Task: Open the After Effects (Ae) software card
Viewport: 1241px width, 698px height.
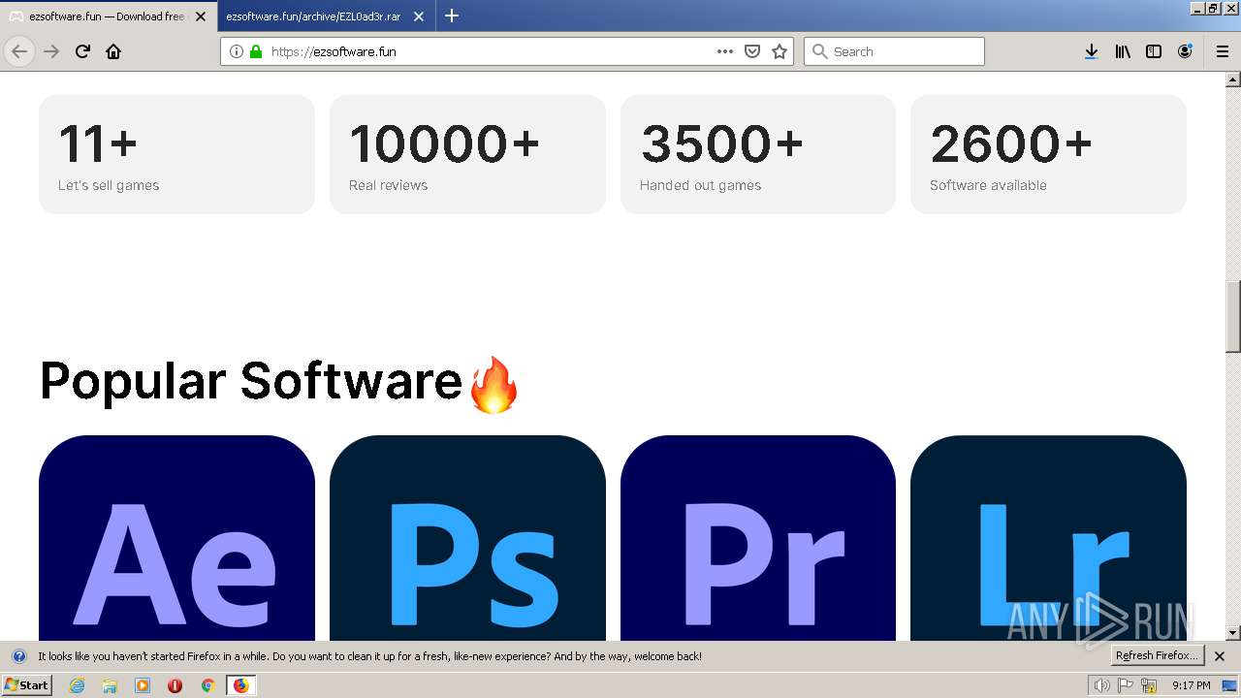Action: (176, 538)
